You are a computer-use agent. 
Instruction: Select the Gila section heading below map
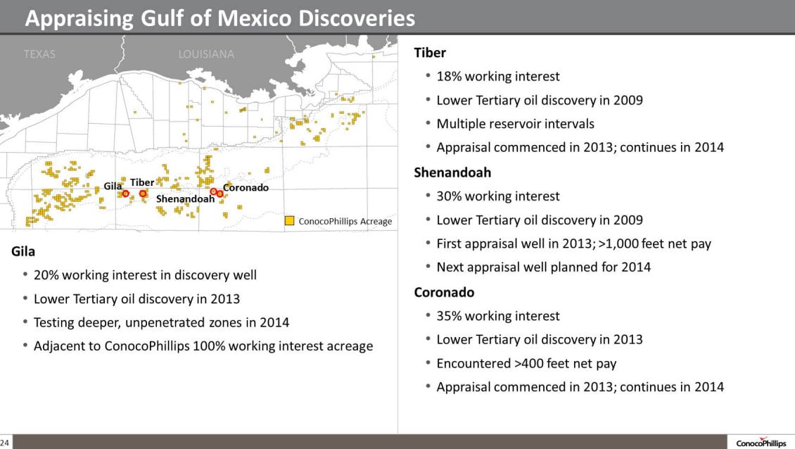pyautogui.click(x=23, y=251)
